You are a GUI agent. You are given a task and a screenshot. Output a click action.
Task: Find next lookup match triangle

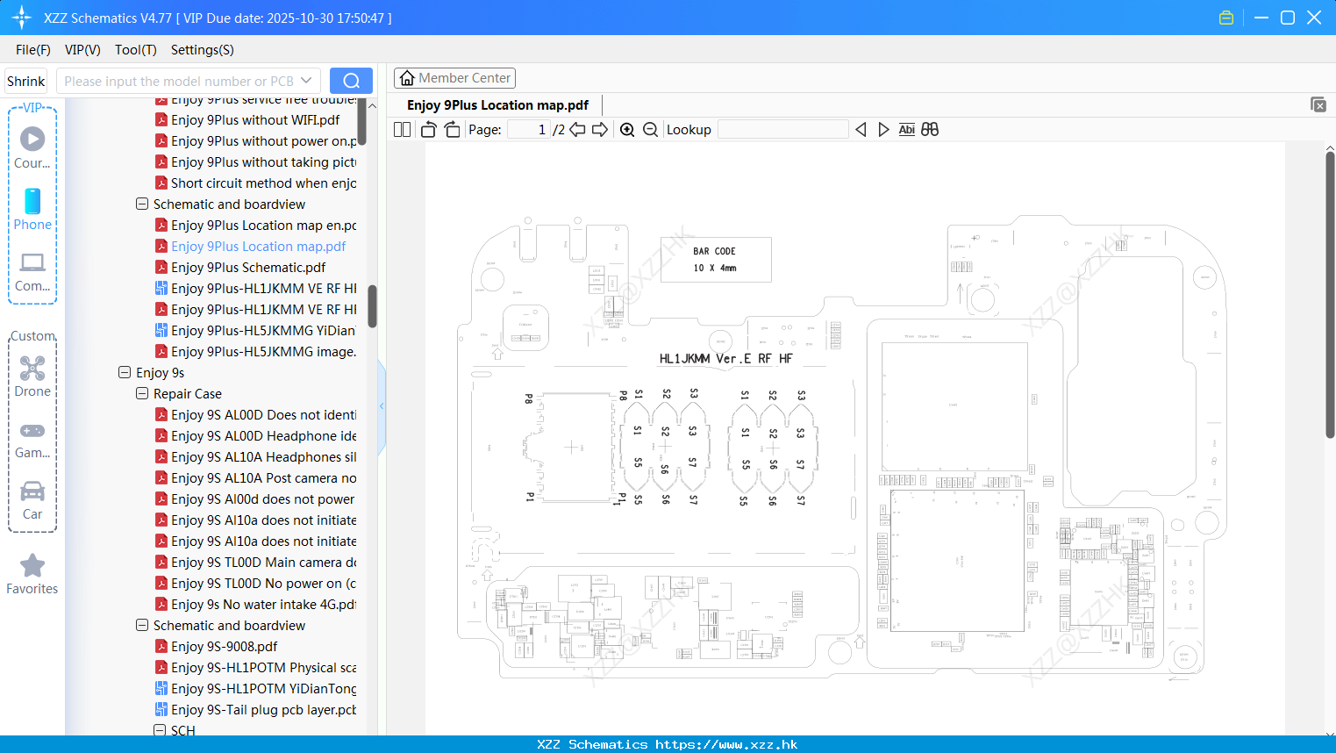point(883,129)
